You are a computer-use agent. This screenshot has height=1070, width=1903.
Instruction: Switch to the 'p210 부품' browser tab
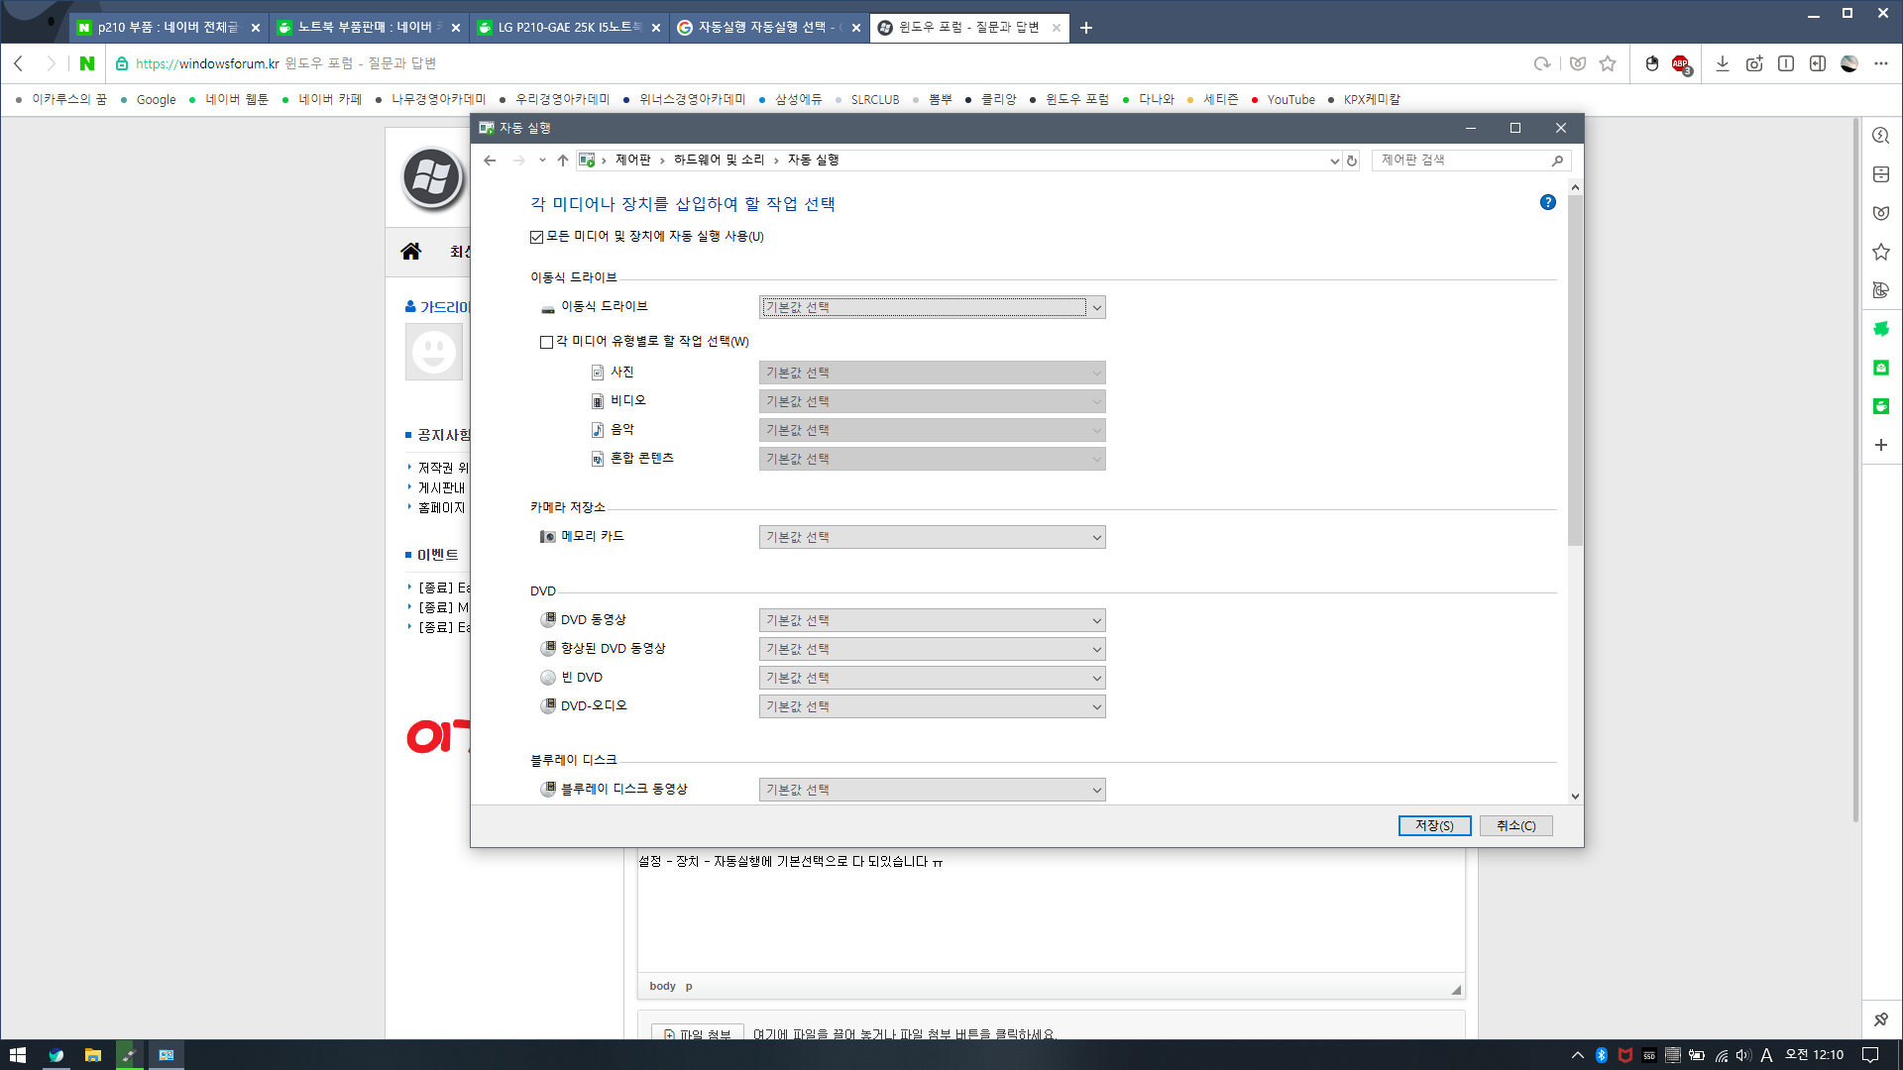167,28
